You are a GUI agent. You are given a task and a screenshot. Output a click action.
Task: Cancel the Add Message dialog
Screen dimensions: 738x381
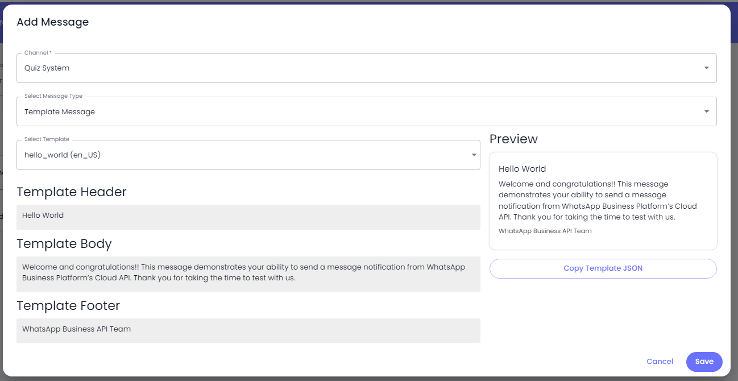click(x=660, y=362)
